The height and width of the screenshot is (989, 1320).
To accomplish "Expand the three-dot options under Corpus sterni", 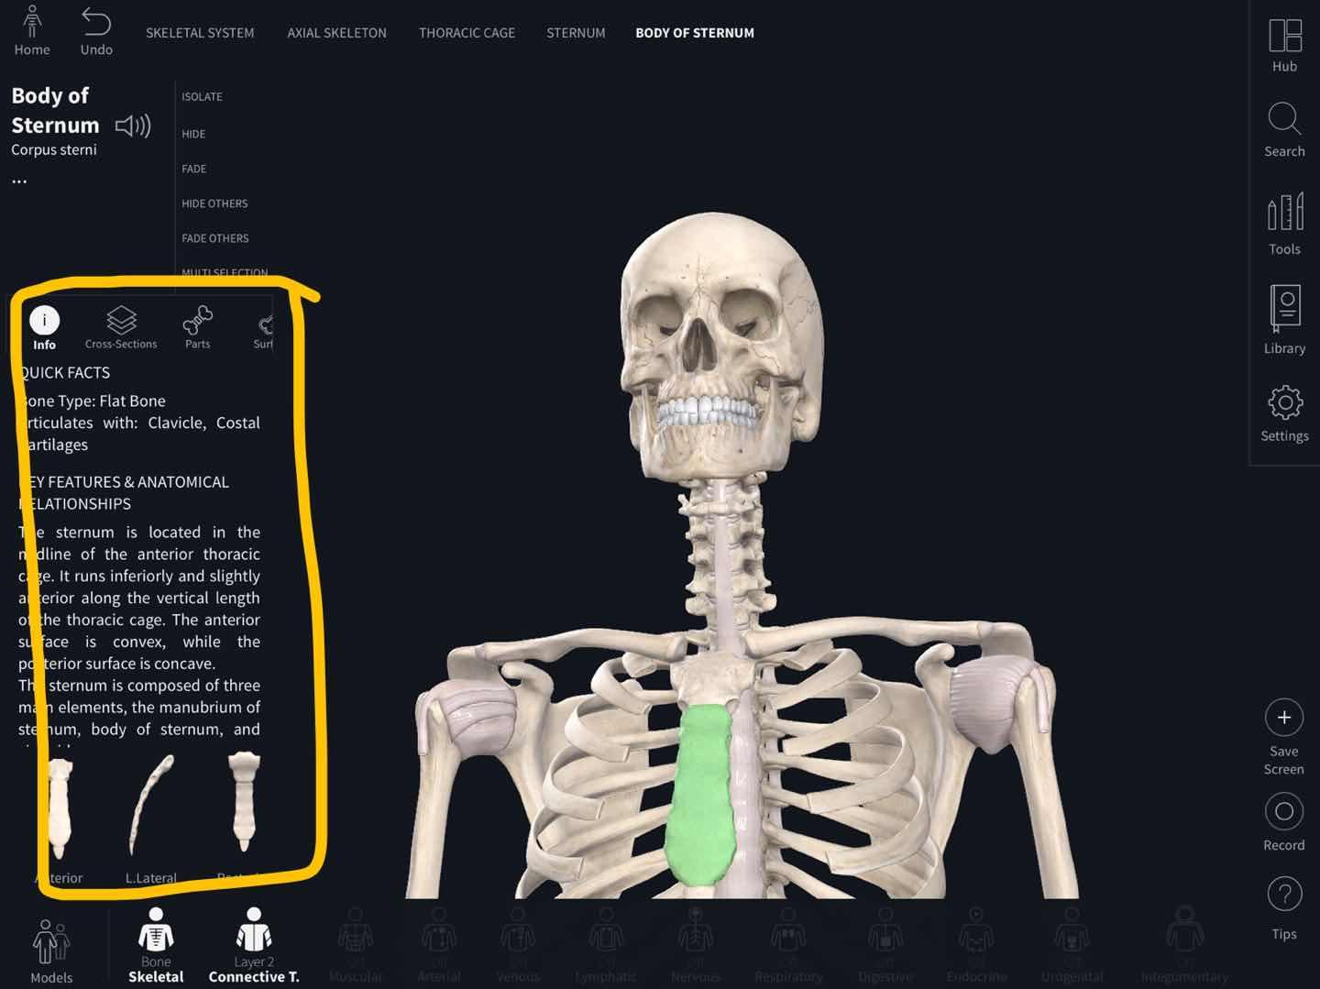I will tap(19, 181).
